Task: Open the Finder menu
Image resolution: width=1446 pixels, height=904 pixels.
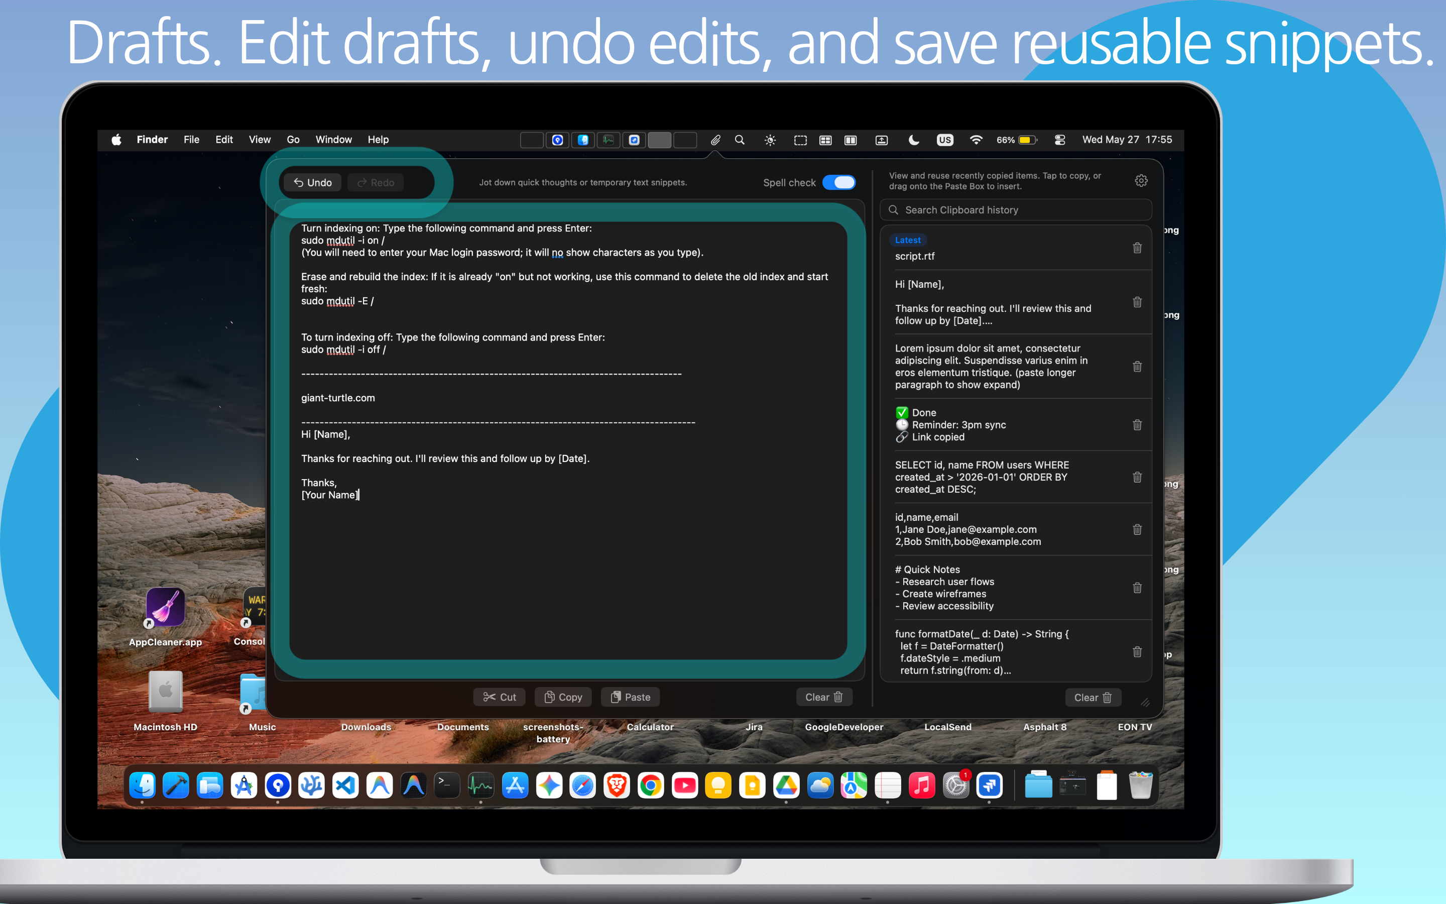Action: (x=152, y=140)
